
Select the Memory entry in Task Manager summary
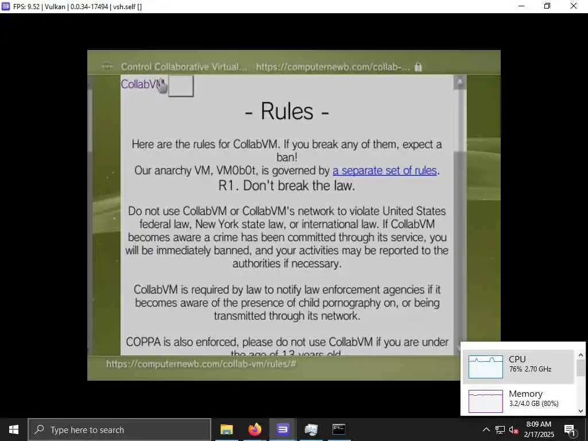click(x=519, y=400)
